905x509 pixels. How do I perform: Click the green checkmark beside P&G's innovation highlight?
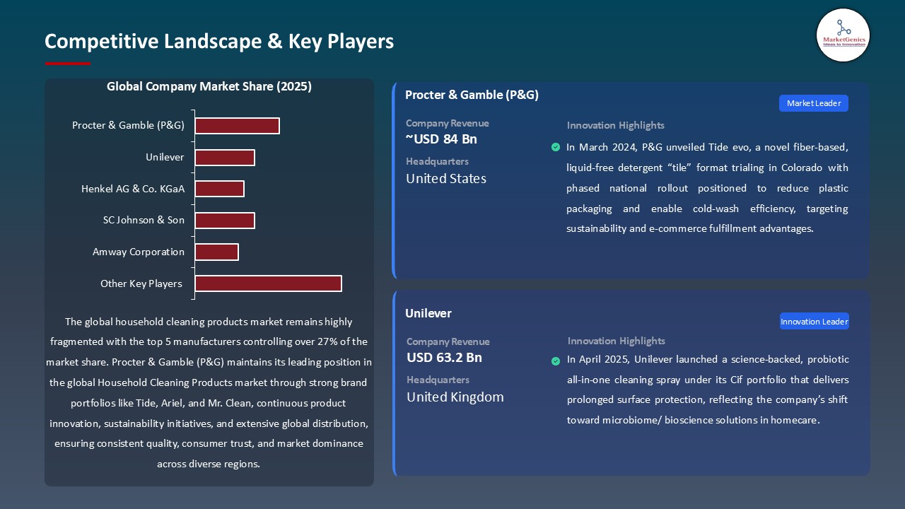click(x=556, y=147)
